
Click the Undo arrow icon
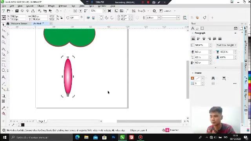point(57,11)
